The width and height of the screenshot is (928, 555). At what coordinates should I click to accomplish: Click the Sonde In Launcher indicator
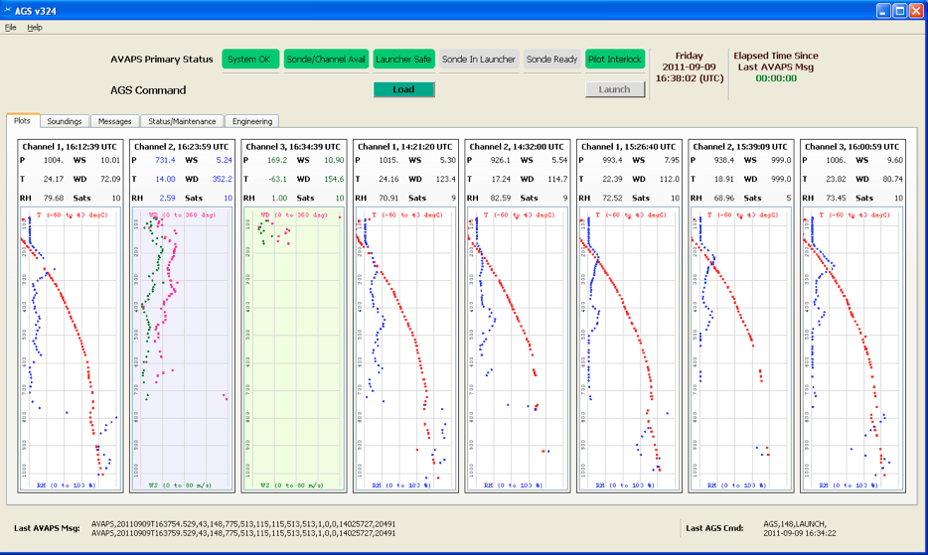(479, 60)
